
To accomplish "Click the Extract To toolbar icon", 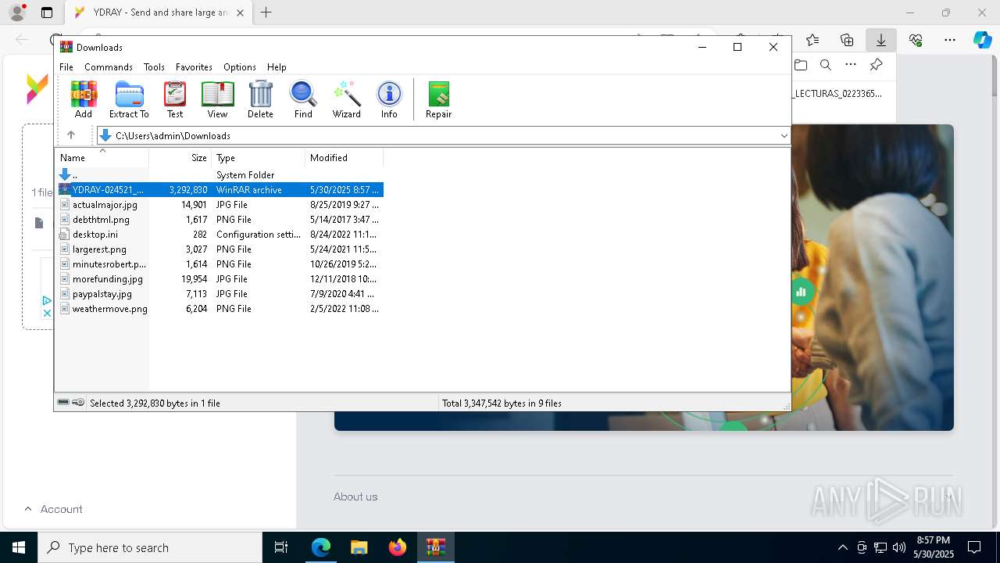I will coord(129,99).
